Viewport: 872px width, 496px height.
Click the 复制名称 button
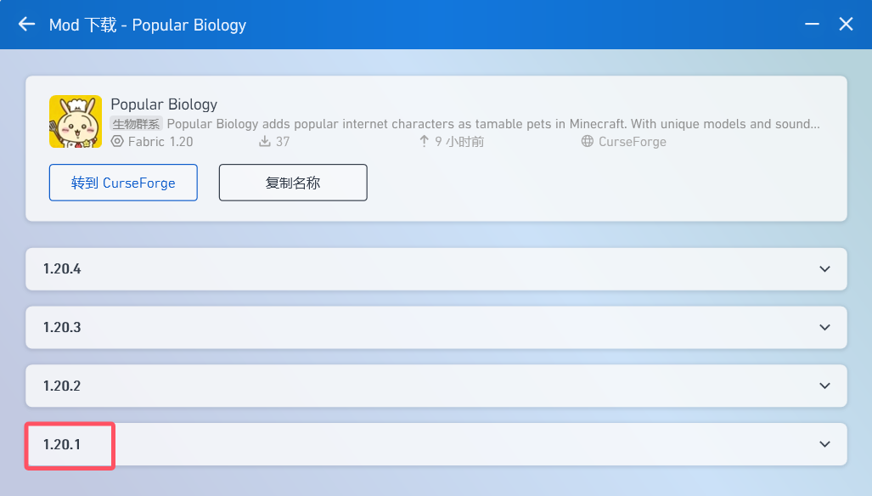(x=293, y=183)
